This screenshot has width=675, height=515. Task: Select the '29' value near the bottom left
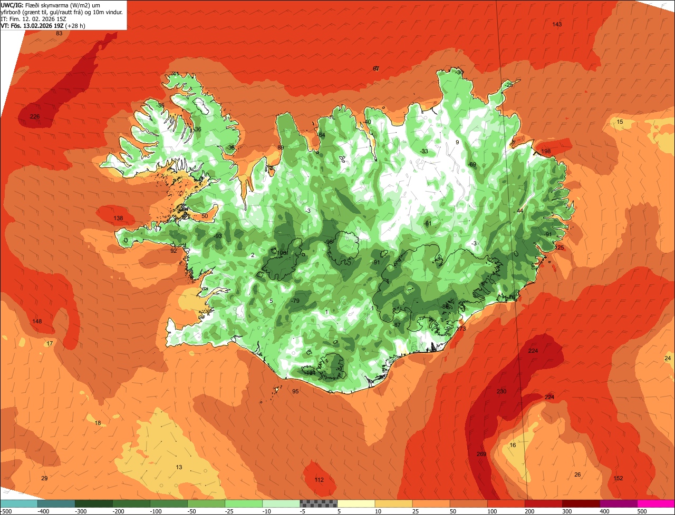tap(44, 478)
